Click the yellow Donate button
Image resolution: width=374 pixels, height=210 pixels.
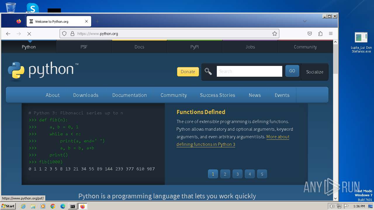188,71
